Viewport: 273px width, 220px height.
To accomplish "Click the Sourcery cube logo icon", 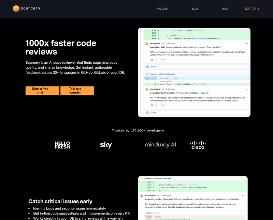I will click(16, 9).
